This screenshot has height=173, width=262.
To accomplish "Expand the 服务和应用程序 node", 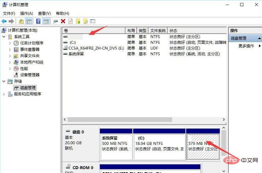I will (x=4, y=94).
